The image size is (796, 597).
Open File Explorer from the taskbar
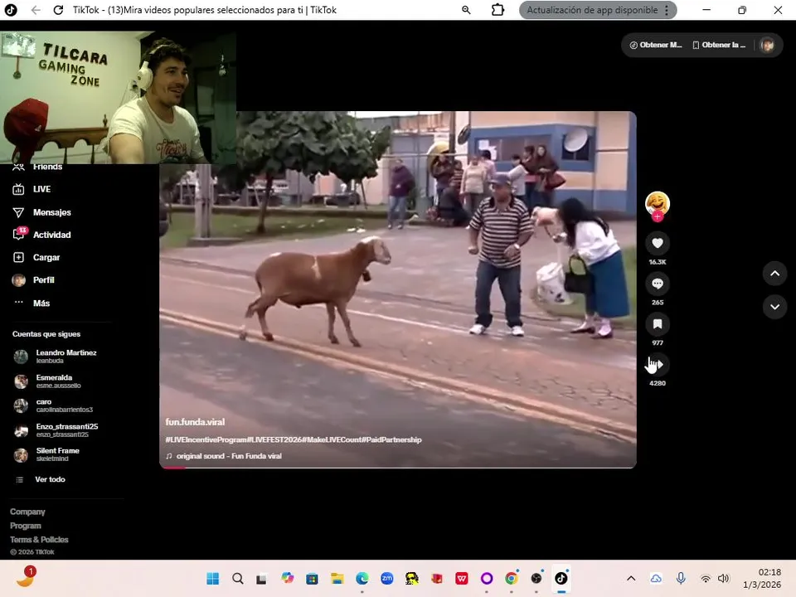(337, 578)
